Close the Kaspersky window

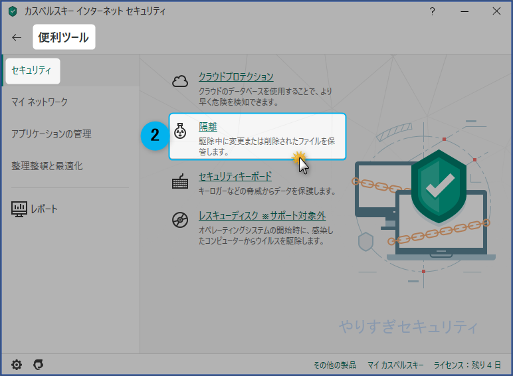click(x=496, y=11)
